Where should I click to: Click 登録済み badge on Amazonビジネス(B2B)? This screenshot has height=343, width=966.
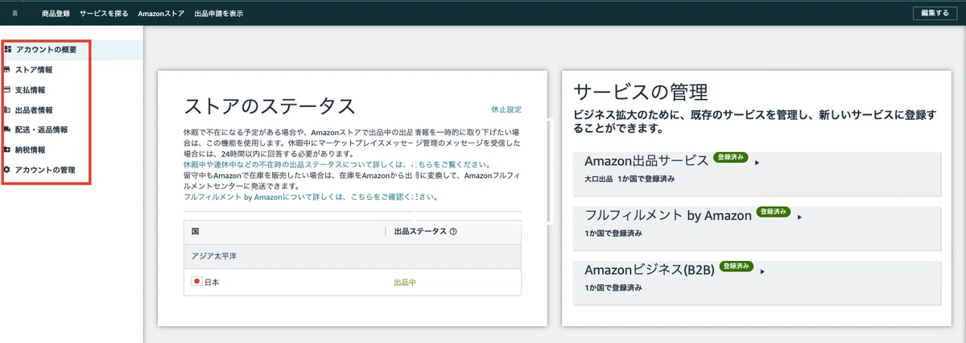736,266
